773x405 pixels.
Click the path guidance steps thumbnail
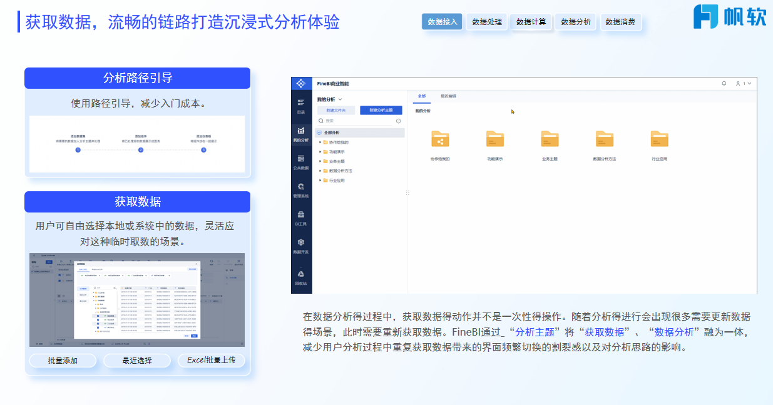click(x=137, y=144)
